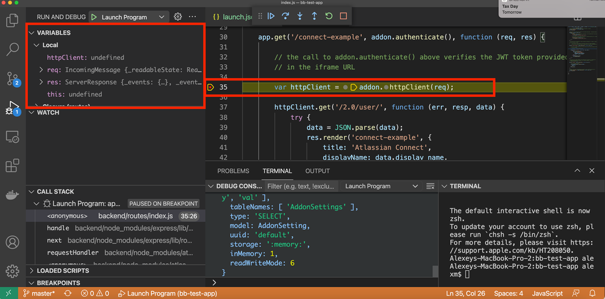Select the handle call stack frame
This screenshot has height=299, width=605.
point(58,228)
